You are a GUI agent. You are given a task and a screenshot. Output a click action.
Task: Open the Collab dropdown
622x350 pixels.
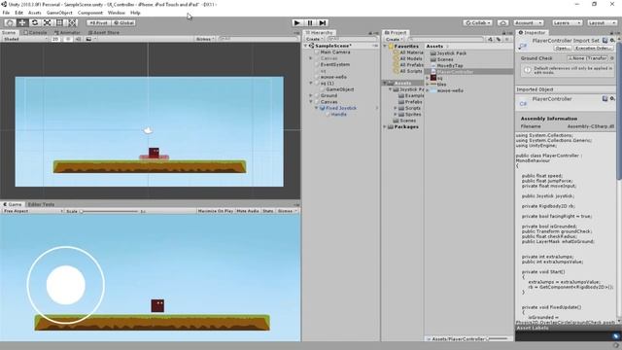click(477, 23)
